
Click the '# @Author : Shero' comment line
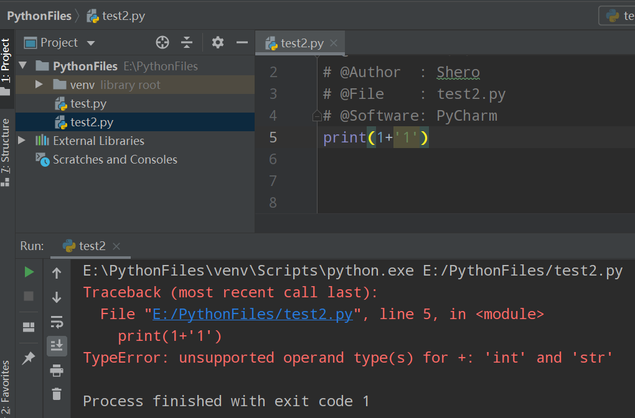pos(402,72)
